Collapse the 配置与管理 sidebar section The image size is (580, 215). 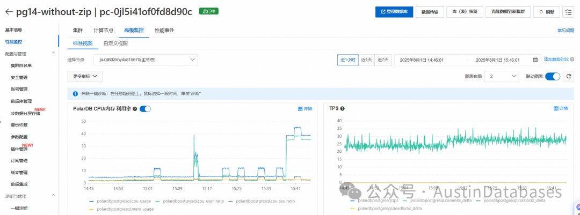[53, 54]
